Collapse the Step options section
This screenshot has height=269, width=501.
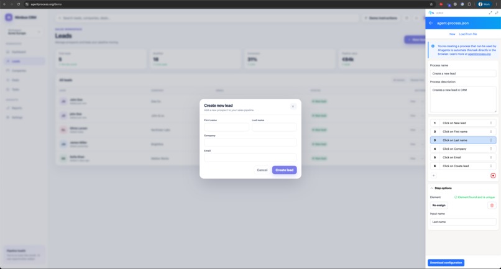pyautogui.click(x=431, y=188)
